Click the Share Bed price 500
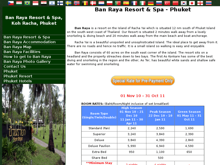The image size is (220, 165). (160, 158)
